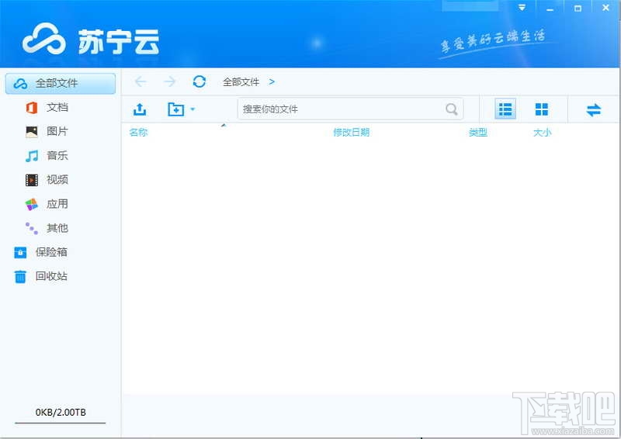Click the refresh icon
The height and width of the screenshot is (439, 621).
[199, 81]
